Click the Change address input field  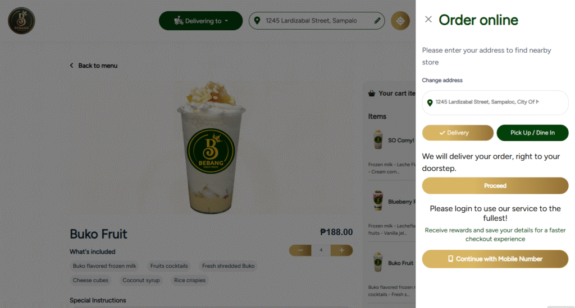point(495,103)
